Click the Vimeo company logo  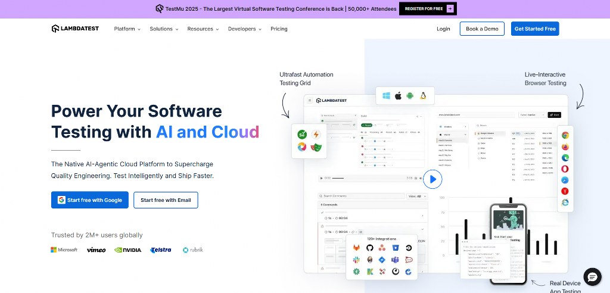[x=96, y=250]
